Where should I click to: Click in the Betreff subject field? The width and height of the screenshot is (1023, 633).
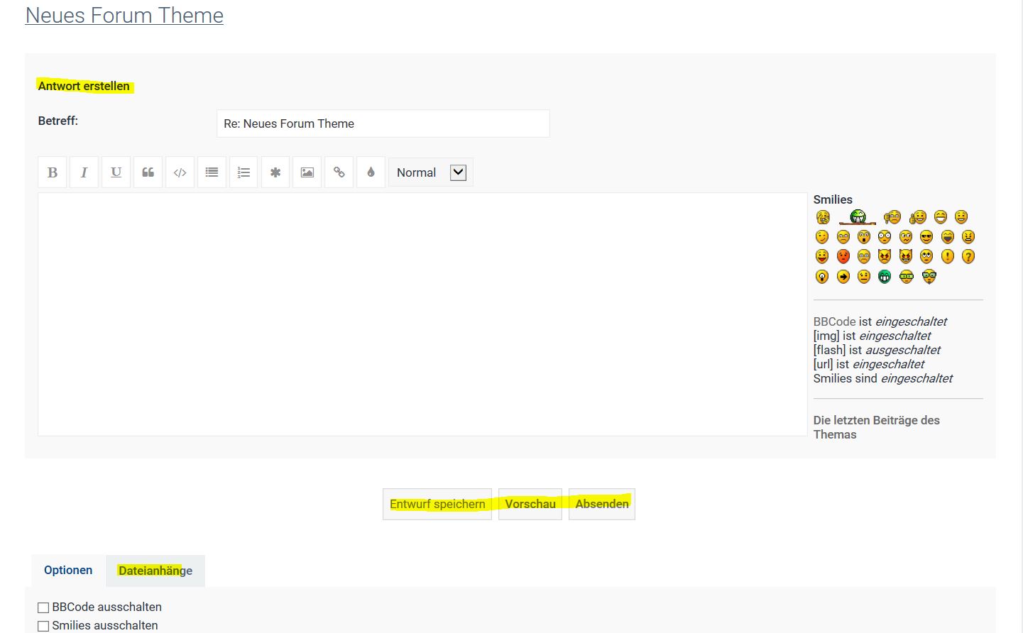click(x=383, y=123)
